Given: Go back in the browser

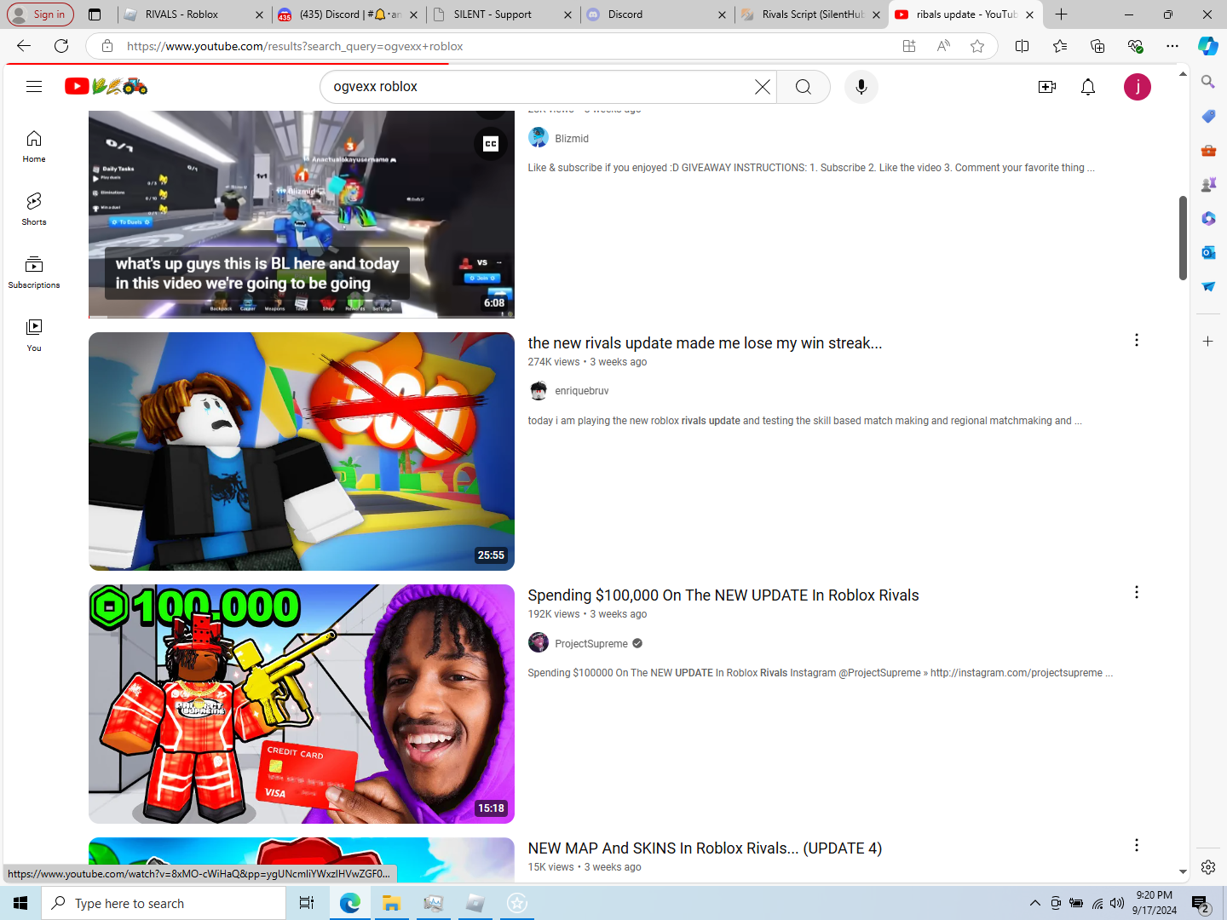Looking at the screenshot, I should coord(24,46).
